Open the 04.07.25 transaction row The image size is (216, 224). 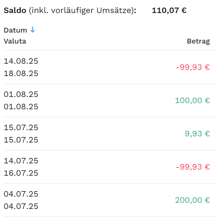tap(110, 200)
